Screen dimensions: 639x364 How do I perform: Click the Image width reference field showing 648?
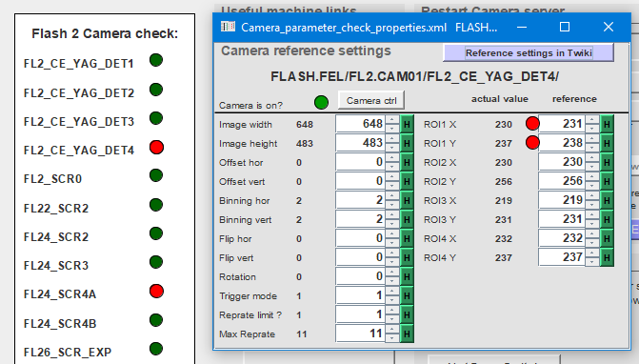[x=360, y=124]
